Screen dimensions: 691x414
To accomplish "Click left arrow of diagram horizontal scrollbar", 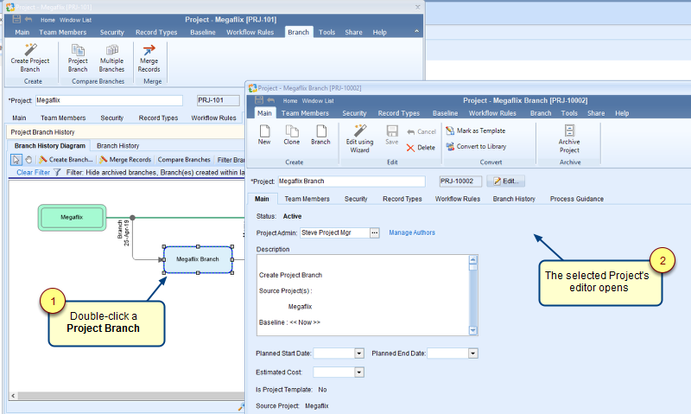I will [13, 396].
